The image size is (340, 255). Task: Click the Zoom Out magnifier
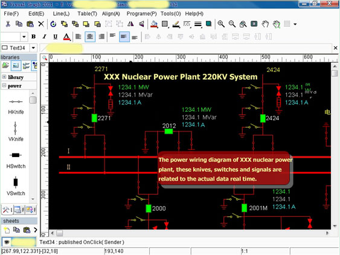click(x=232, y=24)
